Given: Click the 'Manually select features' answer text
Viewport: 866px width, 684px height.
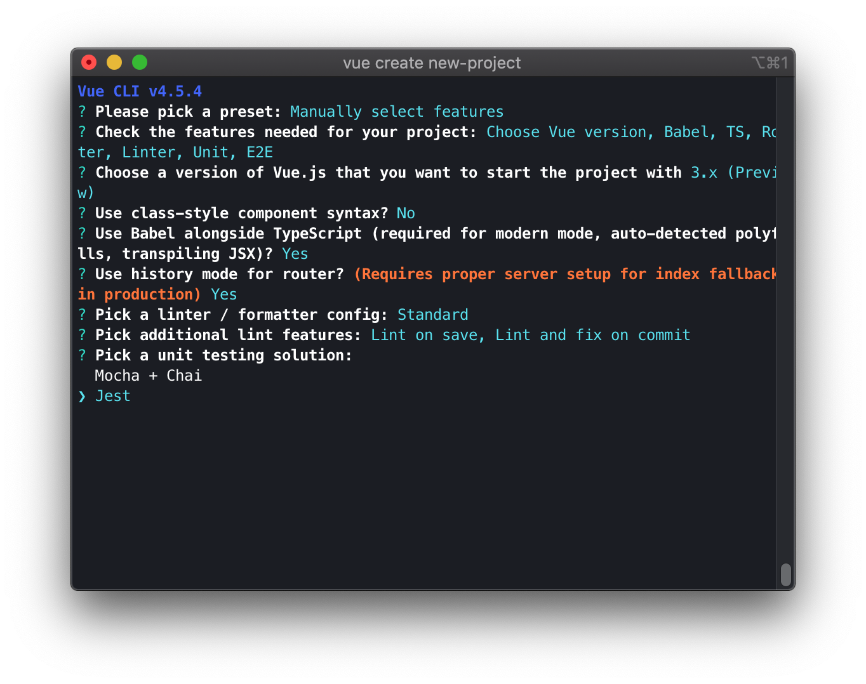Looking at the screenshot, I should point(397,112).
